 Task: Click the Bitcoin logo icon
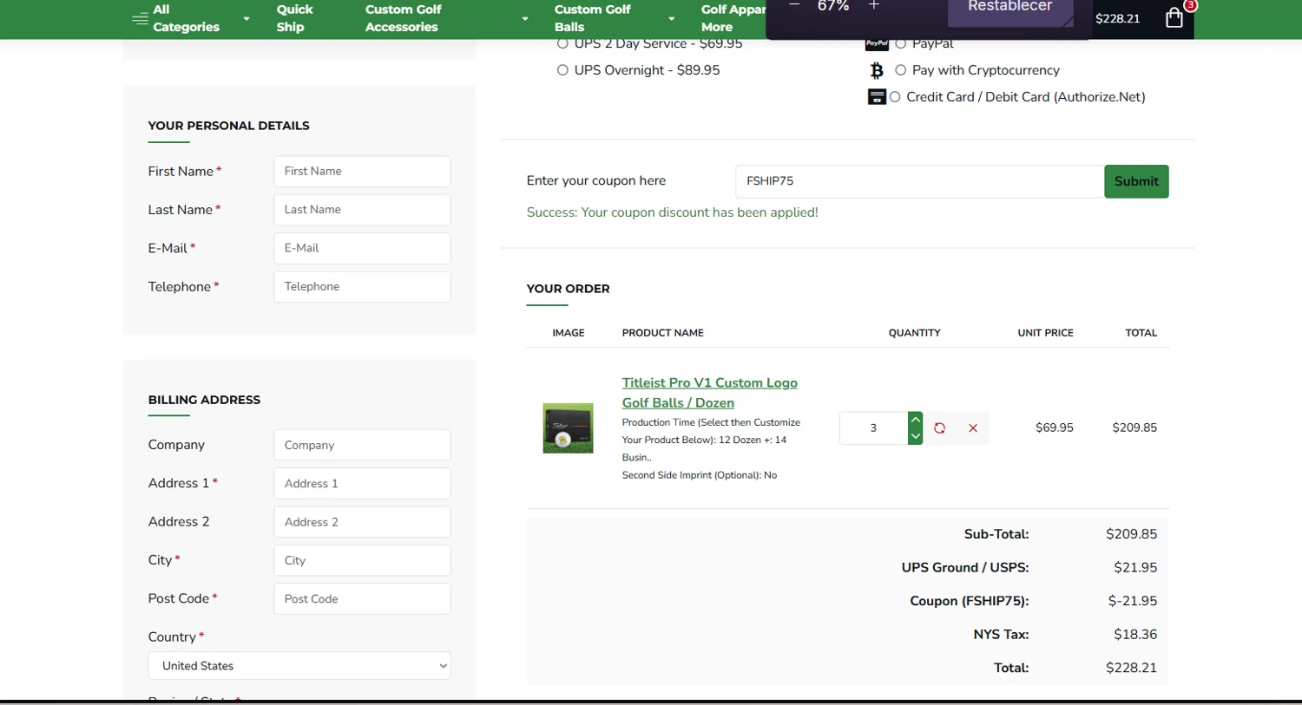click(x=877, y=70)
